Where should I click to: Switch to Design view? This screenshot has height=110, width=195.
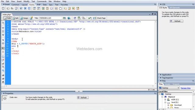(x=24, y=18)
